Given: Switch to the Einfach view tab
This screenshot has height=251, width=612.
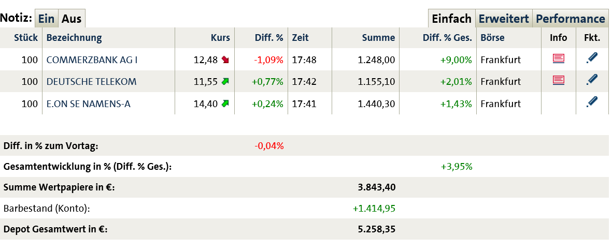Looking at the screenshot, I should click(451, 19).
